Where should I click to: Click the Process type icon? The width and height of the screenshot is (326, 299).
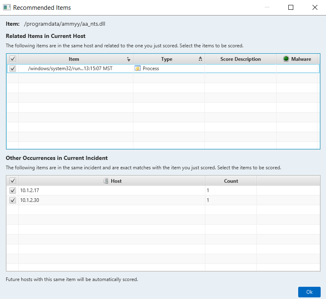point(137,68)
